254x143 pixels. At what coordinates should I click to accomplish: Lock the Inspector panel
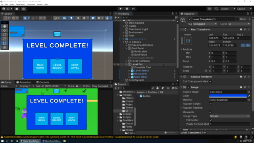[248, 14]
